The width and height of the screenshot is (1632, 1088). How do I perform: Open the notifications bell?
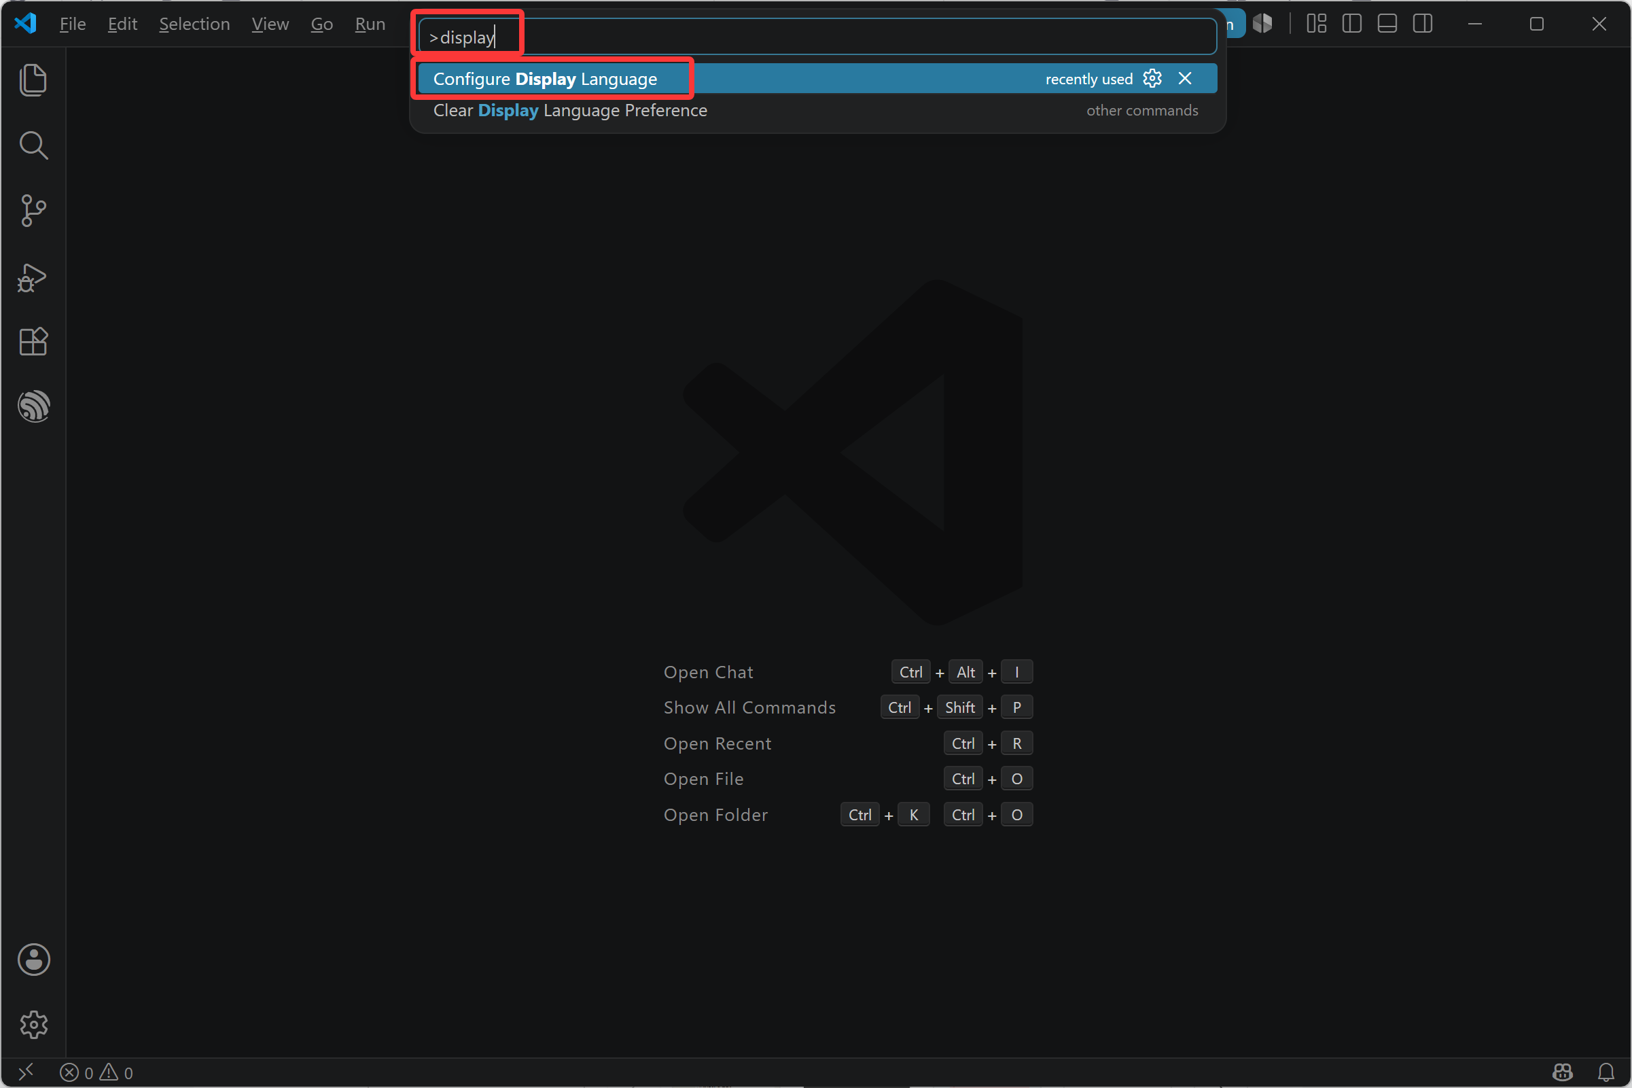tap(1606, 1073)
